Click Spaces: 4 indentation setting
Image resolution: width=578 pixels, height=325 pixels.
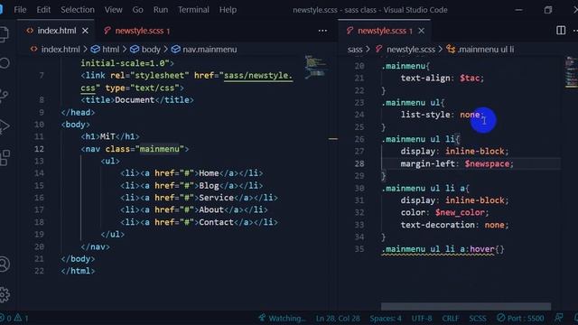tap(386, 318)
